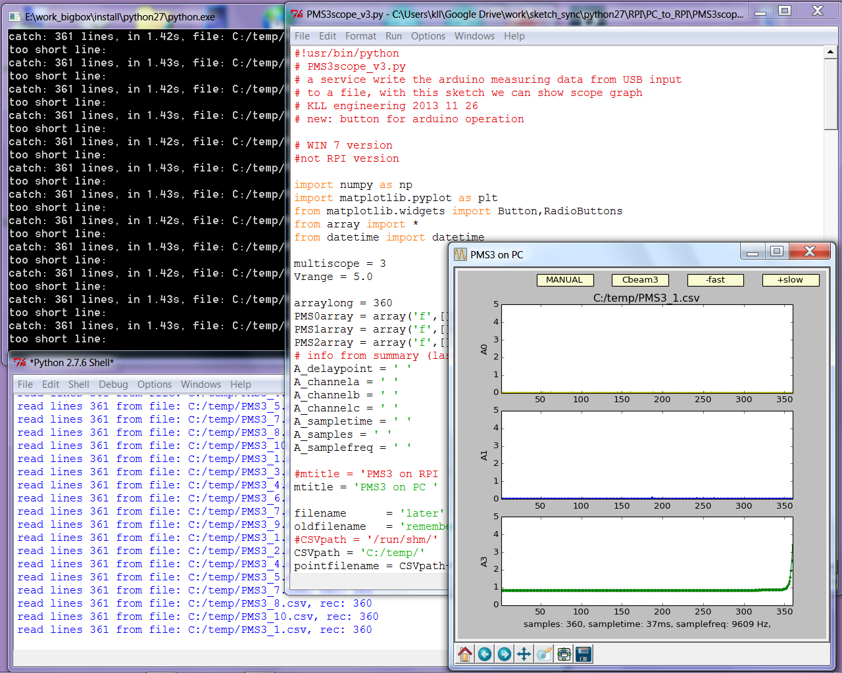The width and height of the screenshot is (842, 673).
Task: Open the Options menu in the PMS3scope editor
Action: click(x=428, y=36)
